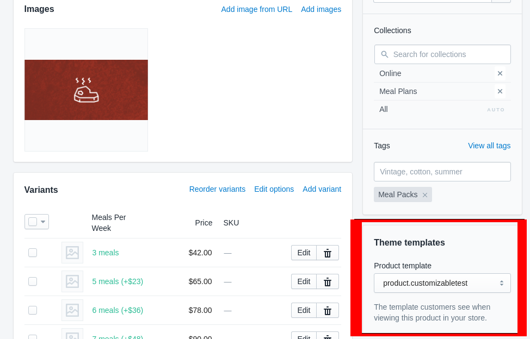Click the 7 meals image placeholder
Image resolution: width=530 pixels, height=339 pixels.
[x=72, y=335]
